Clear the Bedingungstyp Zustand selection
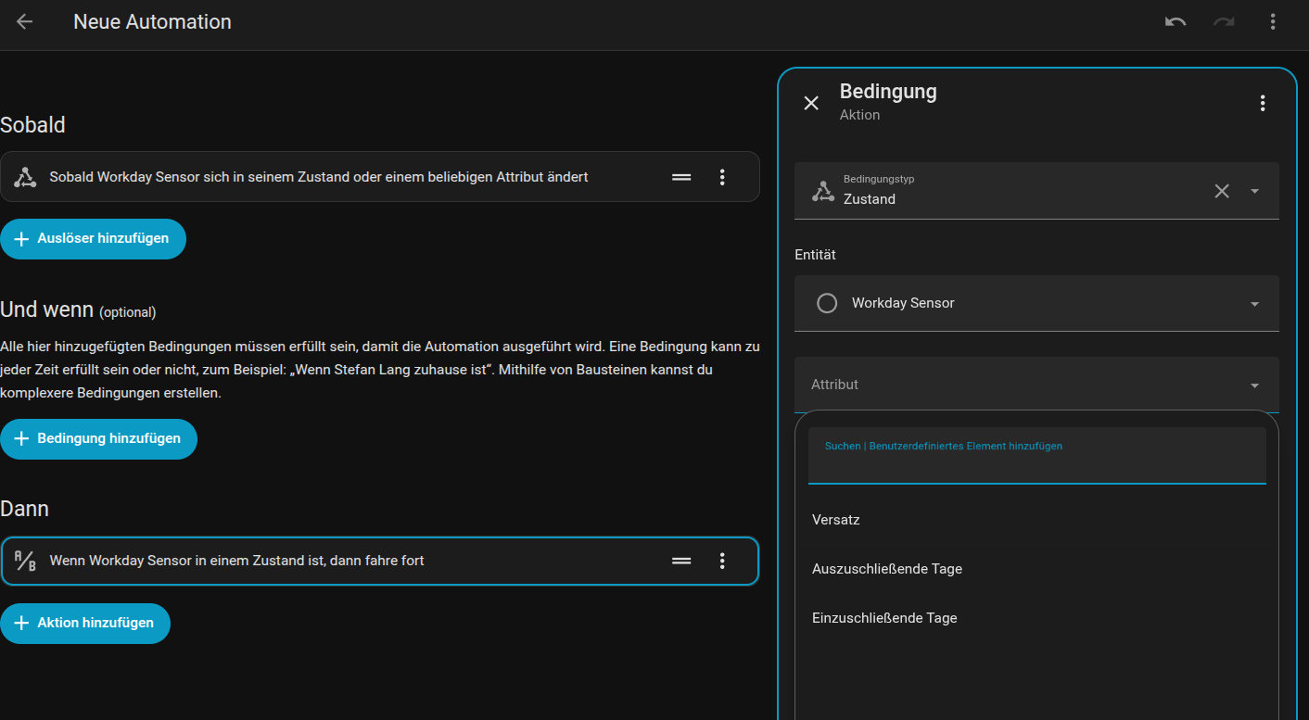The image size is (1309, 720). tap(1222, 191)
